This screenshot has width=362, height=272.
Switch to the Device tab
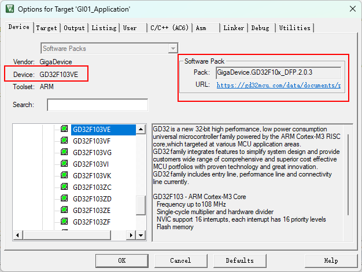pos(19,27)
